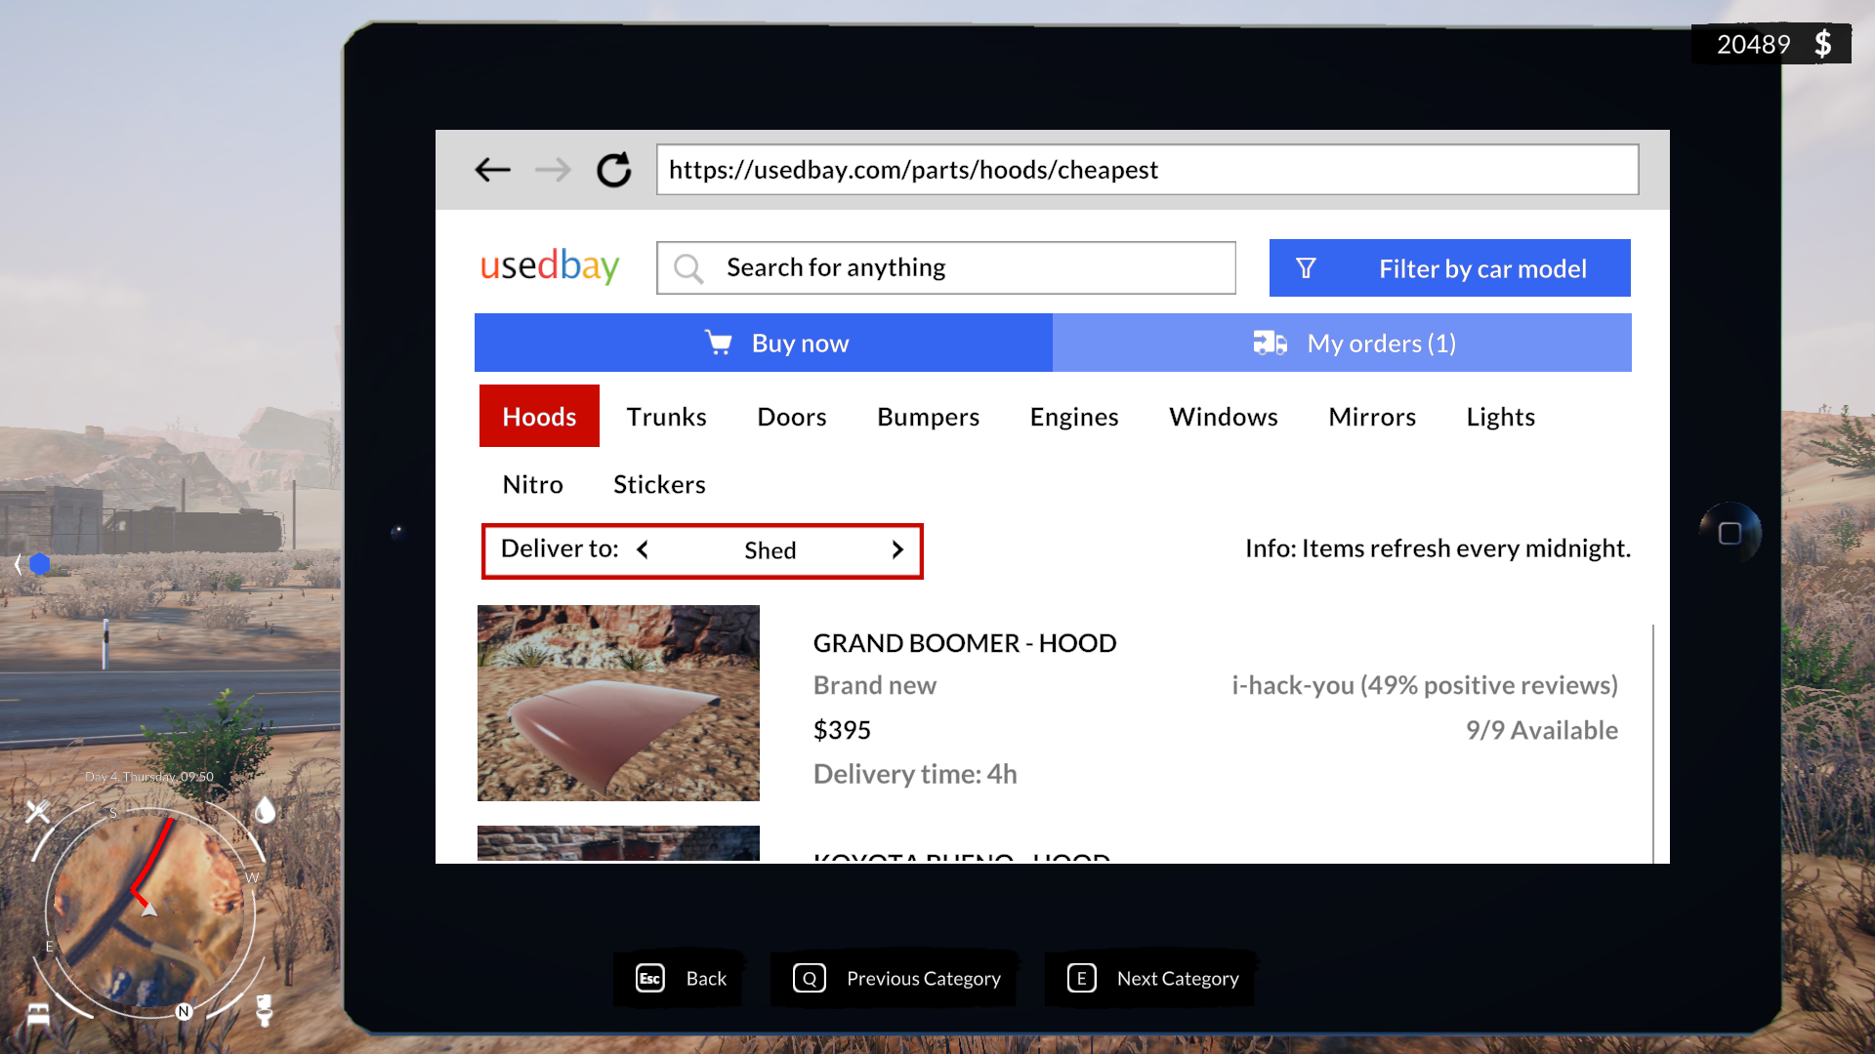Click the E Next Category hint

point(1151,978)
